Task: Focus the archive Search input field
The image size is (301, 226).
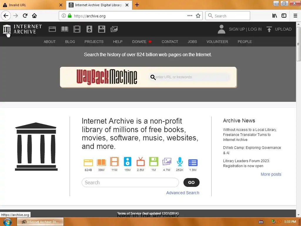Action: [130, 182]
